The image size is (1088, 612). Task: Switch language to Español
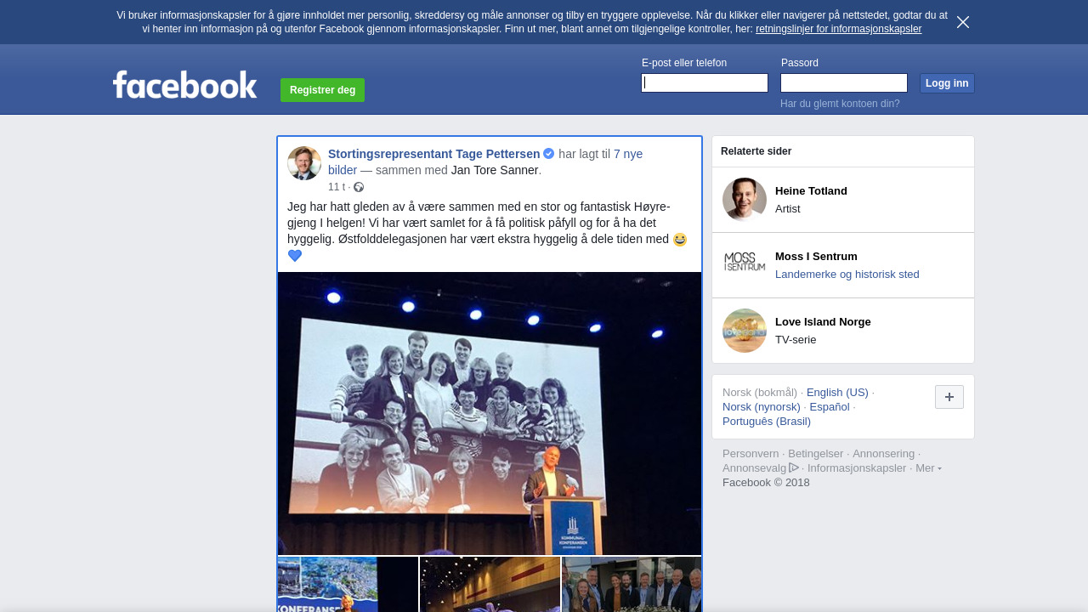tap(830, 407)
